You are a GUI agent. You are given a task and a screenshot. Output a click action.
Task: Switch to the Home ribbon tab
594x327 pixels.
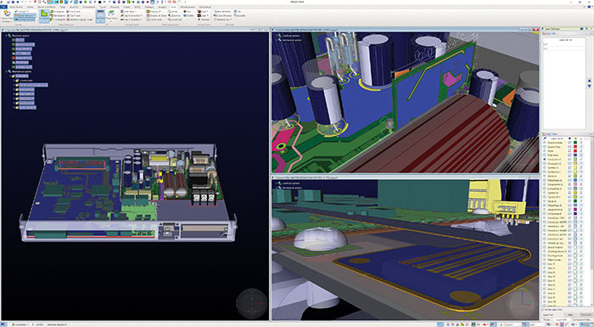click(x=30, y=7)
